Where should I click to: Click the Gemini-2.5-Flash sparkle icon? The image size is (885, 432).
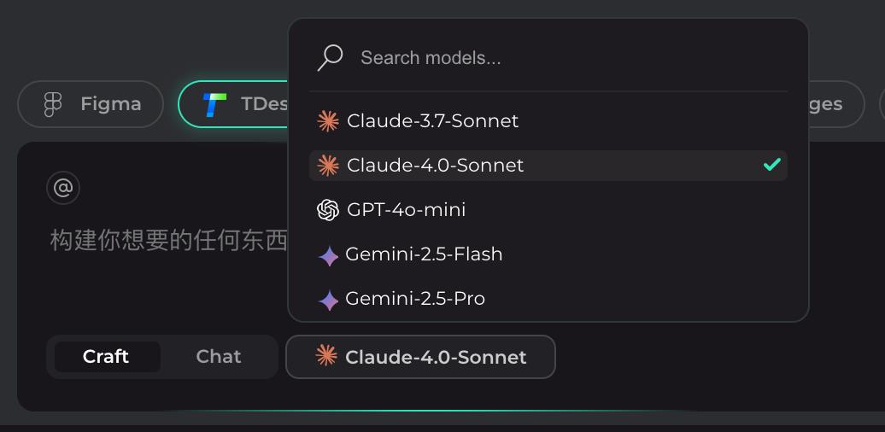click(329, 256)
